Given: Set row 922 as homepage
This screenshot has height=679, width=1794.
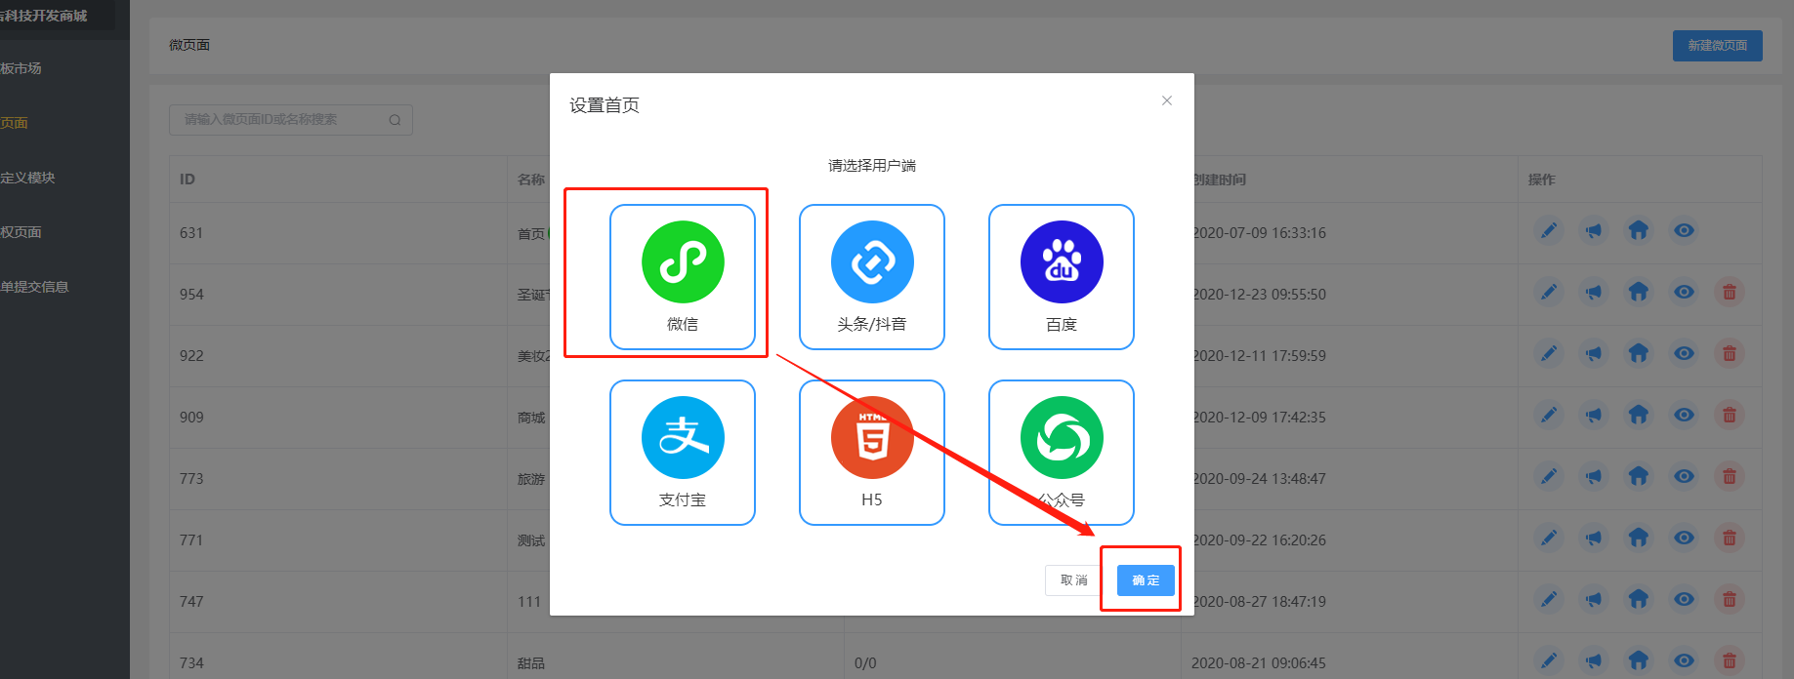Looking at the screenshot, I should (x=1639, y=354).
